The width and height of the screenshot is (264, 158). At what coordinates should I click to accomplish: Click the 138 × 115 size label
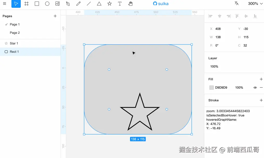point(138,139)
